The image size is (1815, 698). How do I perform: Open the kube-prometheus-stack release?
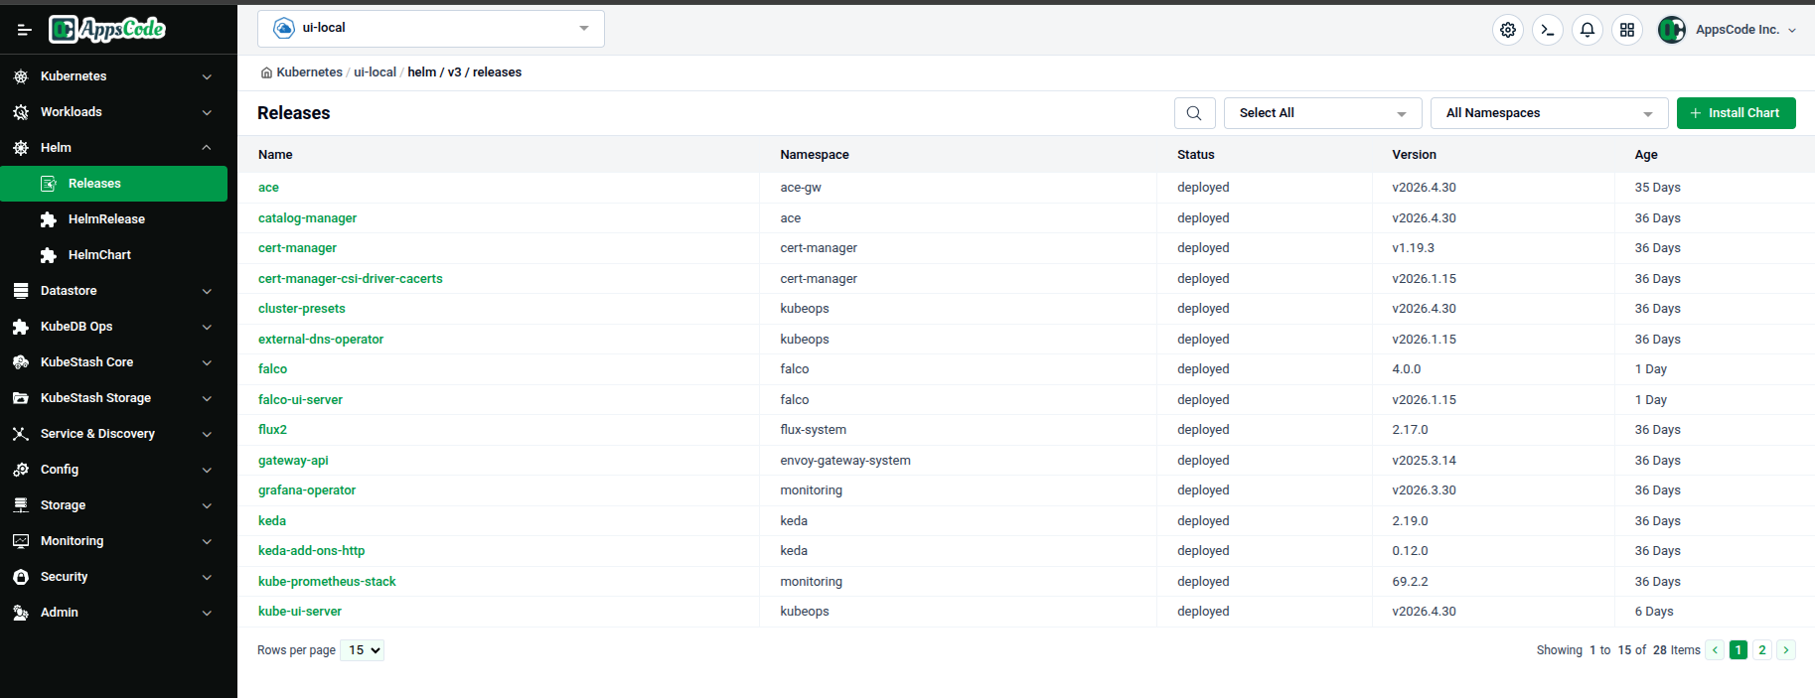click(x=327, y=582)
